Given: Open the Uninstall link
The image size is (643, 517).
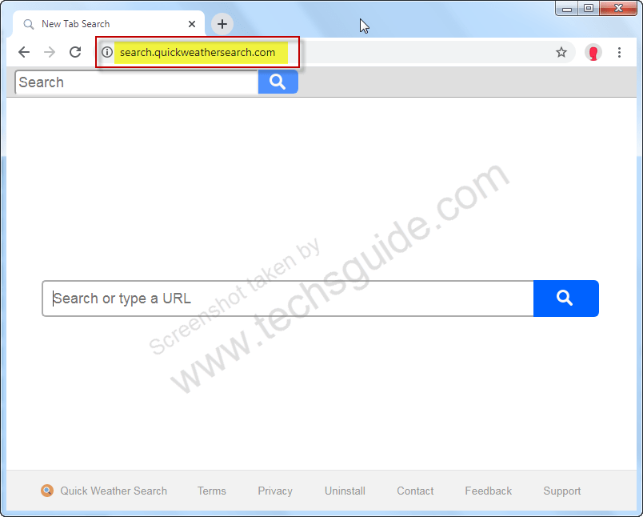Looking at the screenshot, I should [345, 491].
